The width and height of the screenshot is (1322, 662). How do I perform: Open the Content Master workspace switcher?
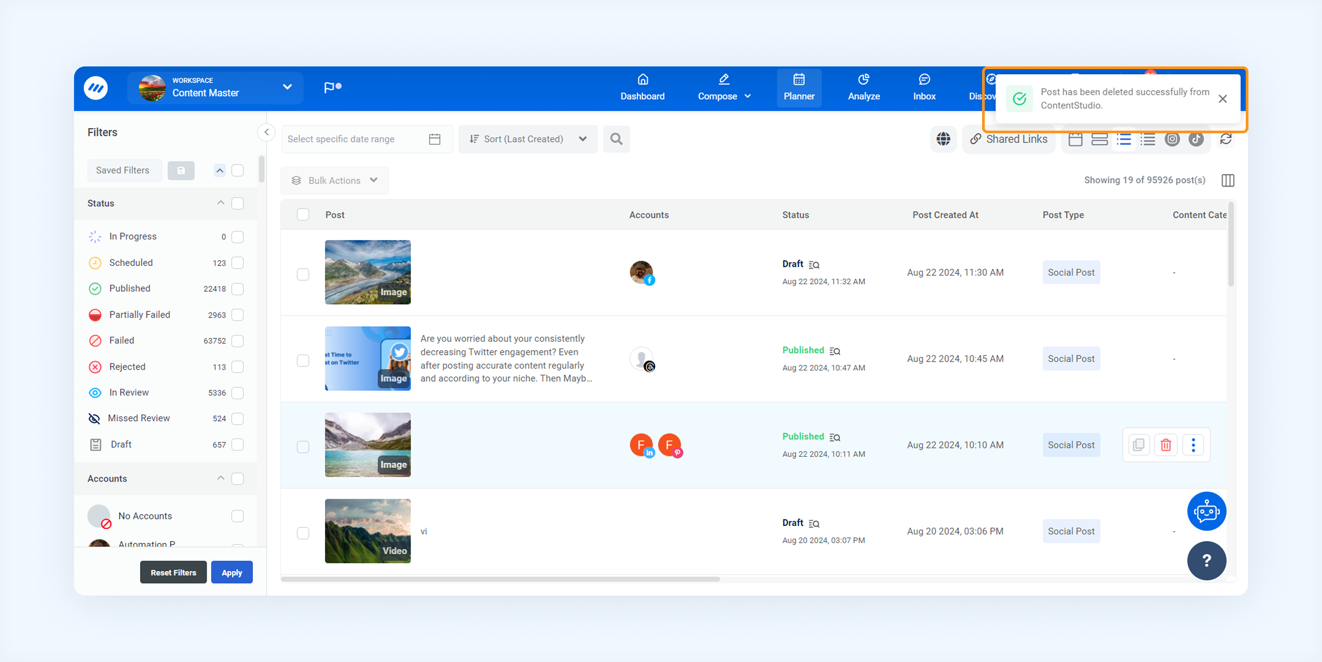coord(215,88)
